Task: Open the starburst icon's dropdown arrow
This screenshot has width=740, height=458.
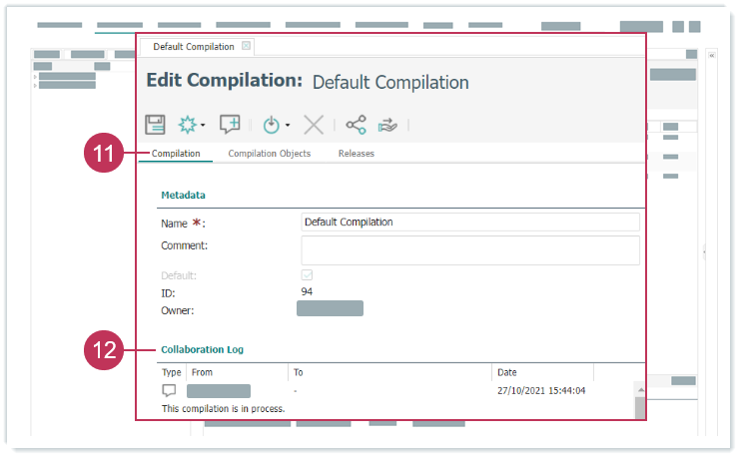Action: (203, 126)
